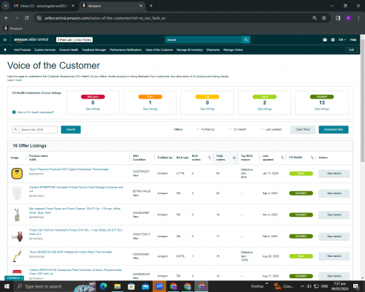Click See listings under the Poor badge
Image resolution: width=365 pixels, height=292 pixels.
(x=150, y=109)
